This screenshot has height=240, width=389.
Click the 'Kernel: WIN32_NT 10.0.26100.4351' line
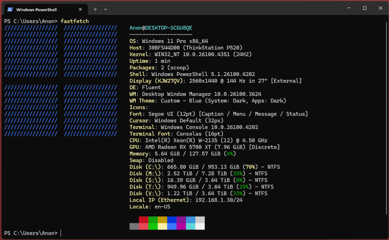point(190,54)
